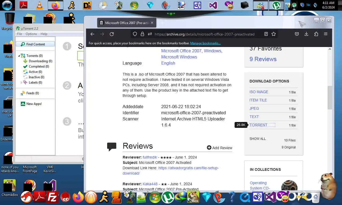The height and width of the screenshot is (205, 342).
Task: Click the padlock site security icon
Action: pyautogui.click(x=142, y=34)
